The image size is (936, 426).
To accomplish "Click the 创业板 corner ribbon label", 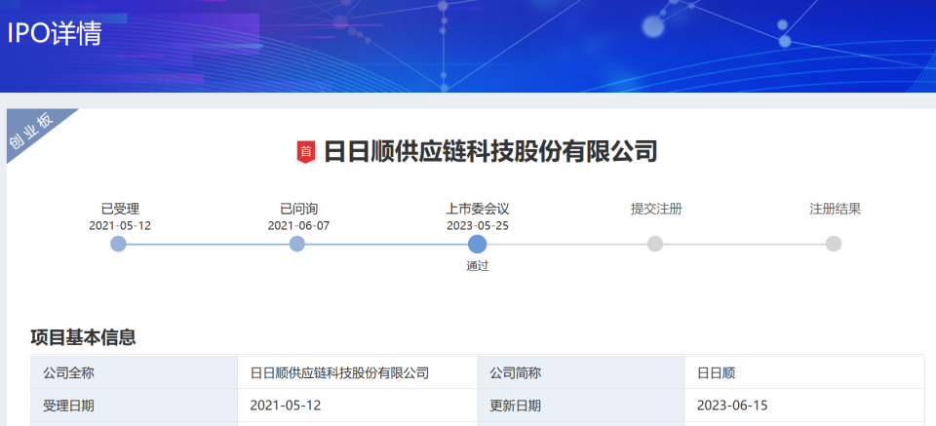I will [31, 132].
